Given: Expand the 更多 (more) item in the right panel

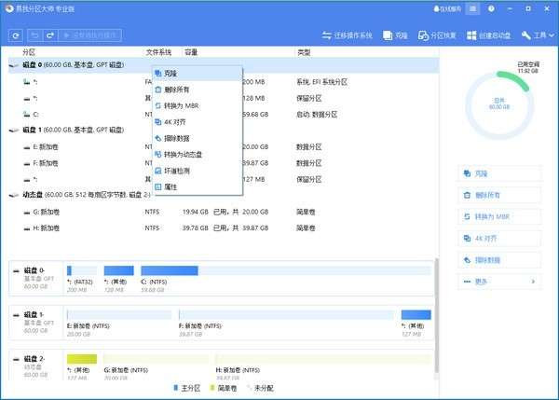Looking at the screenshot, I should [499, 282].
